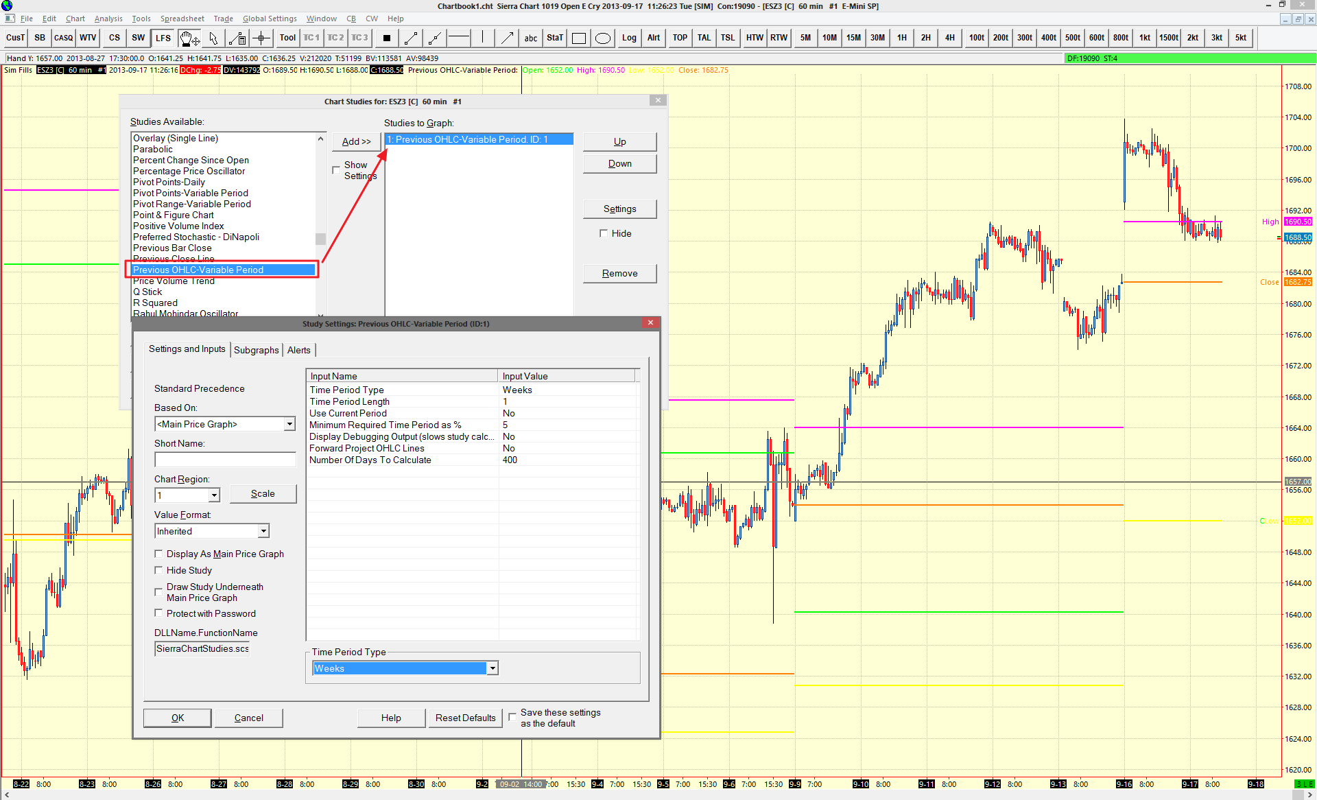Select the horizontal line tool
This screenshot has width=1317, height=800.
click(459, 38)
